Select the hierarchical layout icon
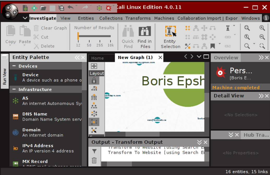Screen dimensions: 270x175 coord(94,97)
